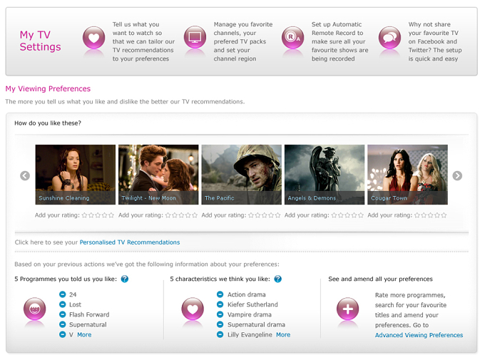Viewport: 485px width, 360px height.
Task: Remove Supernatural drama characteristic
Action: [x=220, y=324]
